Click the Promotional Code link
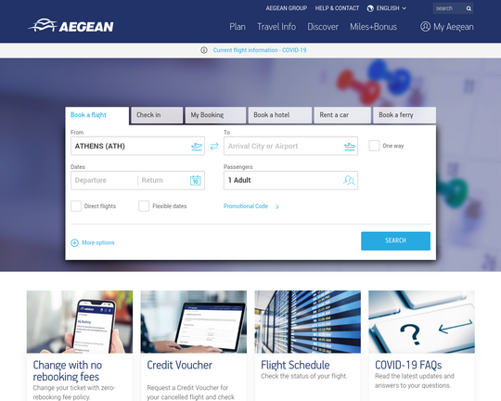Viewport: 501px width, 401px height. [246, 206]
